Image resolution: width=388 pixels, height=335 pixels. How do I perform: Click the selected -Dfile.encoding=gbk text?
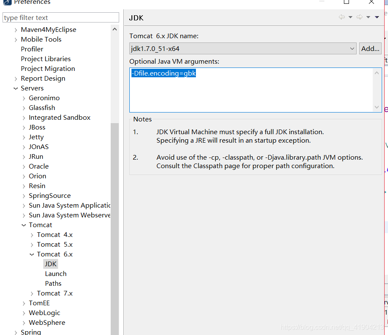tap(164, 73)
